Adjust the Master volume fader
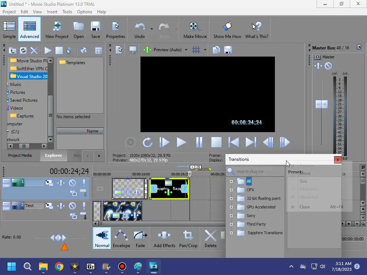367x275 pixels. tap(321, 104)
